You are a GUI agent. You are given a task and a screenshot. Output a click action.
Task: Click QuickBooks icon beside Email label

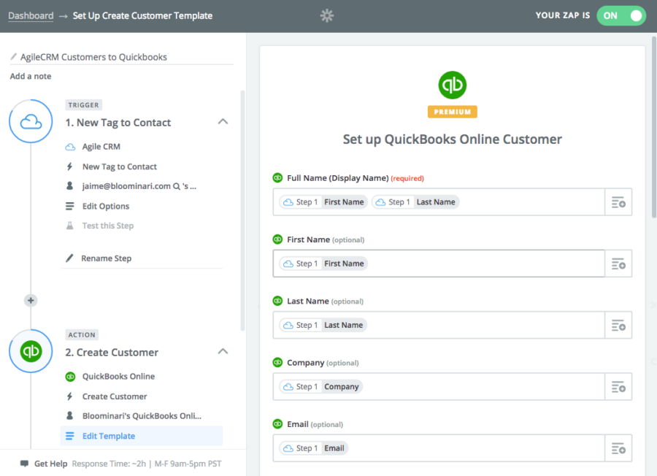[x=277, y=424]
